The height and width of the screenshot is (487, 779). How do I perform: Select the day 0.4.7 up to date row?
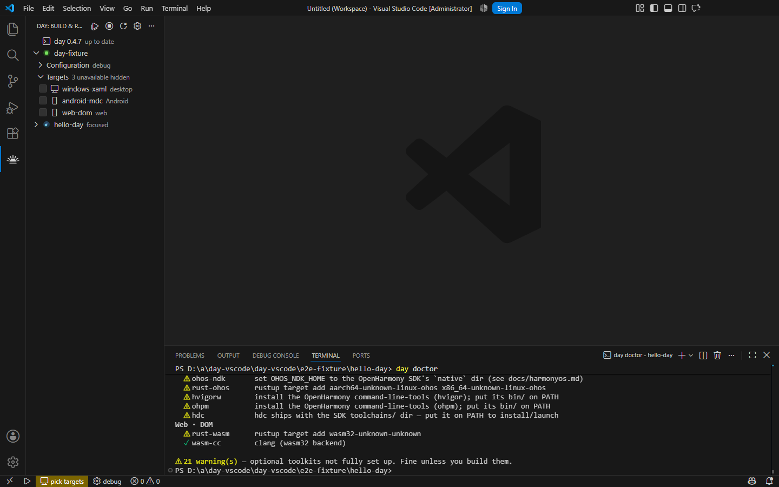(95, 41)
